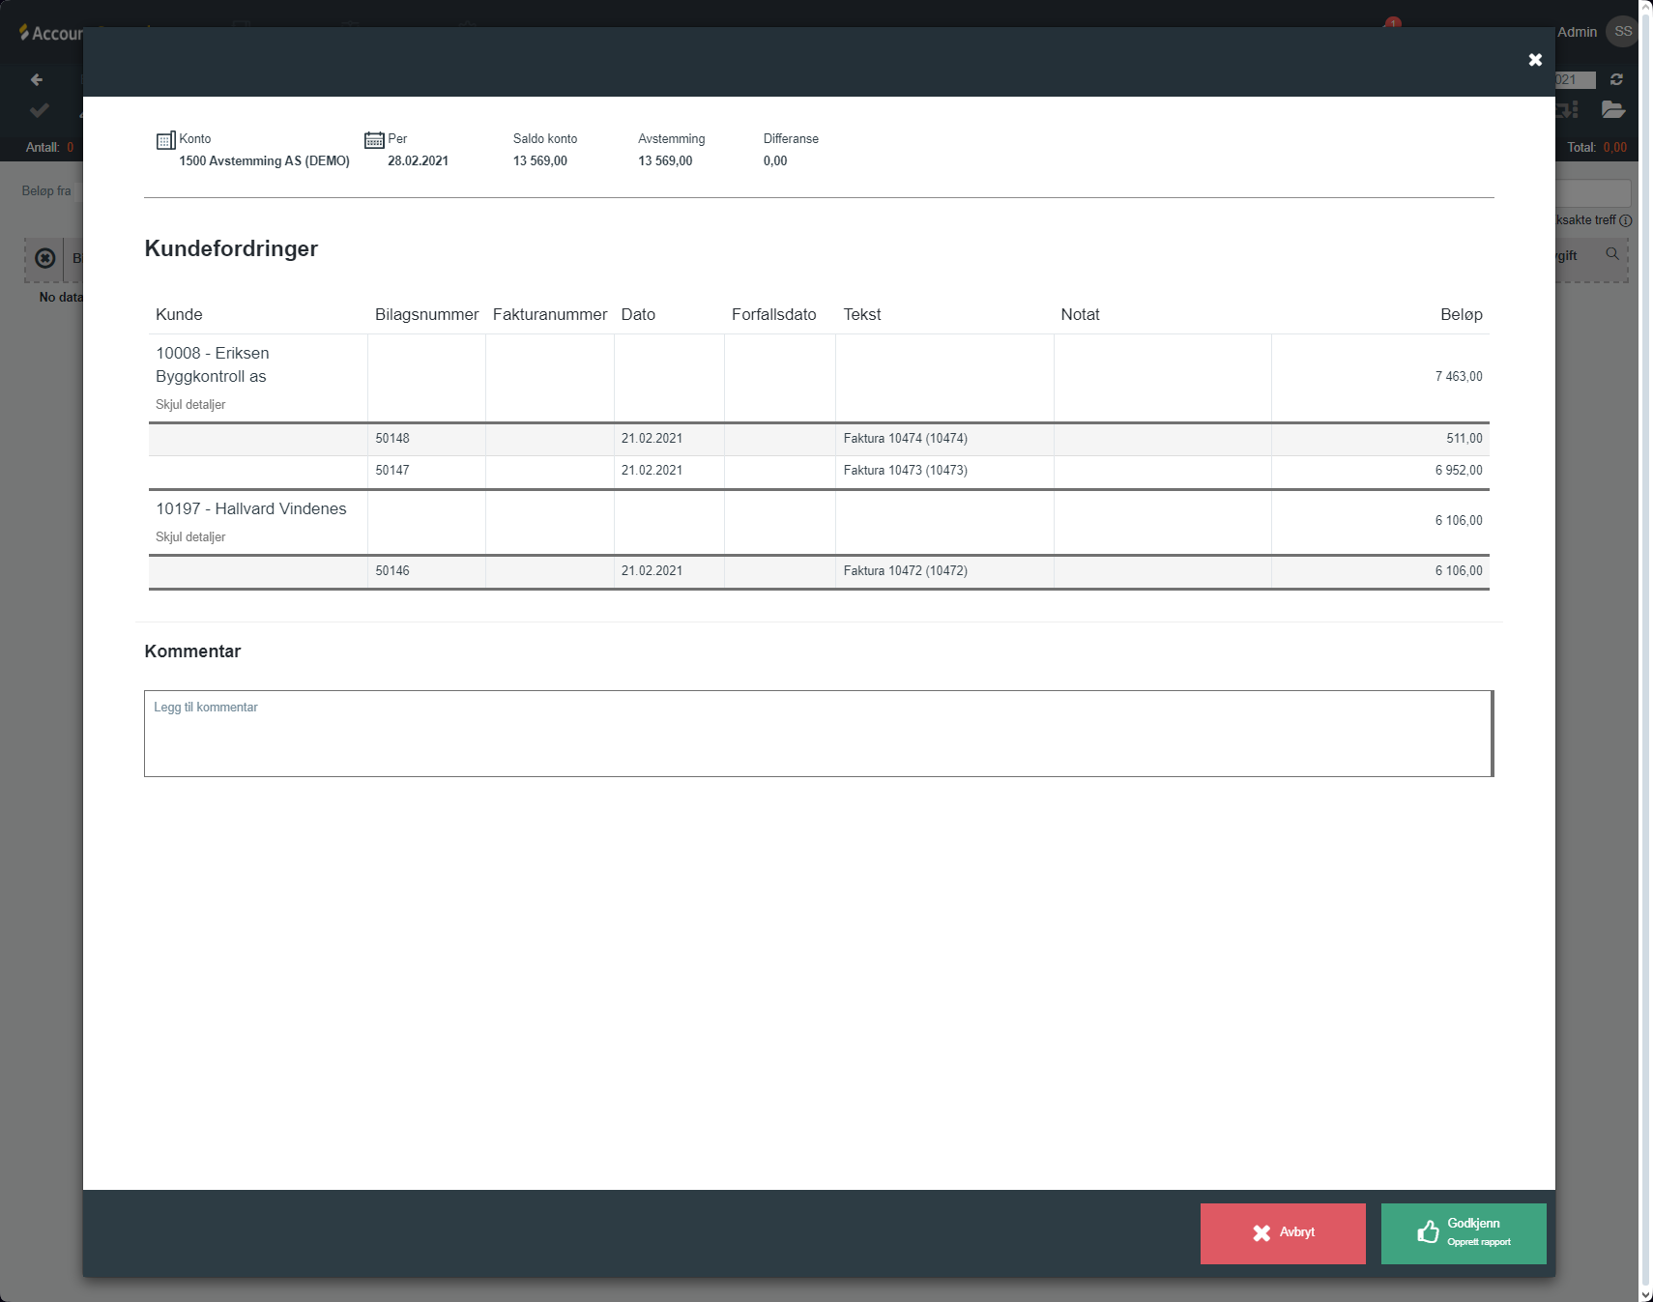The height and width of the screenshot is (1302, 1653).
Task: Close the reconciliation dialog with the X
Action: [1534, 60]
